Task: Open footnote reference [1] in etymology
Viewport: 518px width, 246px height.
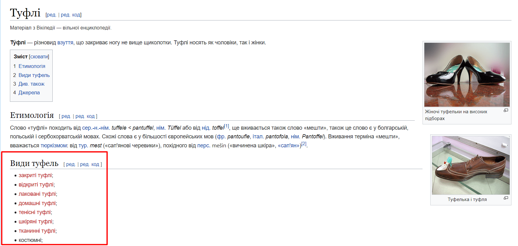Action: tap(227, 126)
